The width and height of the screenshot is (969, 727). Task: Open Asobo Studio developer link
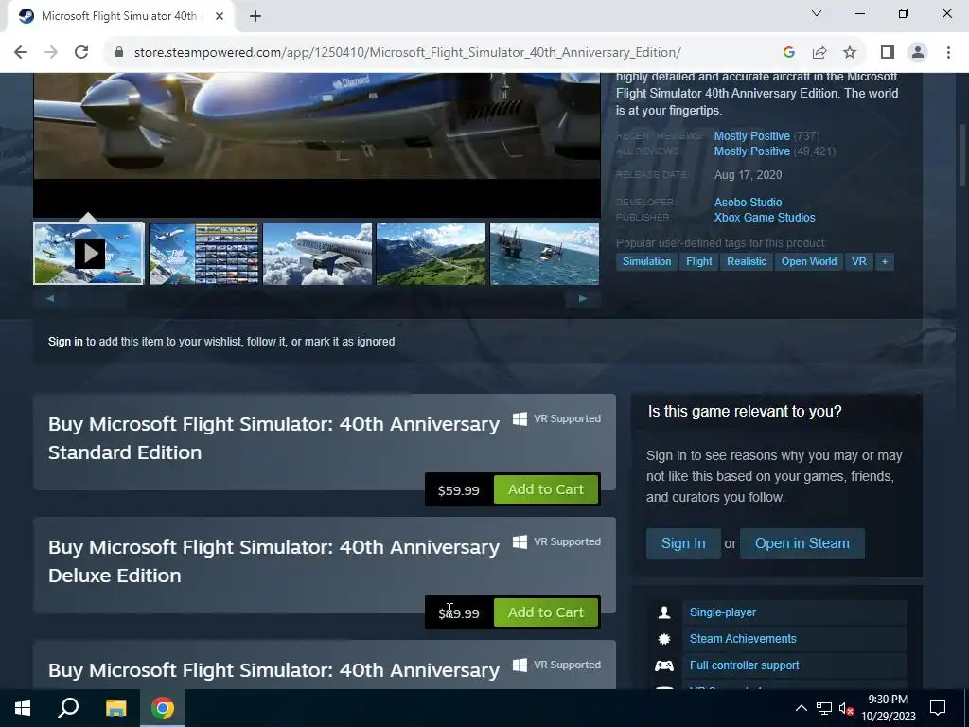[748, 203]
